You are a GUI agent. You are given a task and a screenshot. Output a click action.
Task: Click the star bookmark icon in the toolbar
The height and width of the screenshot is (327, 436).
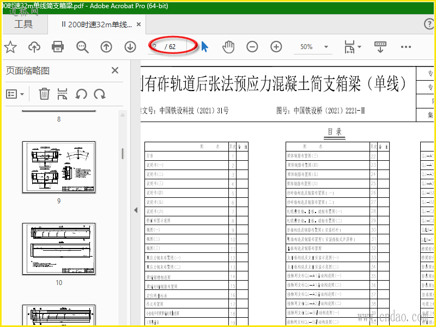tap(10, 47)
